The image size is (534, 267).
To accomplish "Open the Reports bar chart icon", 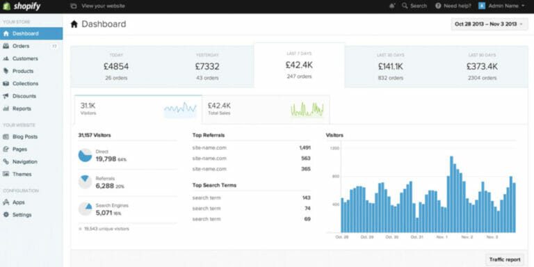I will [6, 108].
